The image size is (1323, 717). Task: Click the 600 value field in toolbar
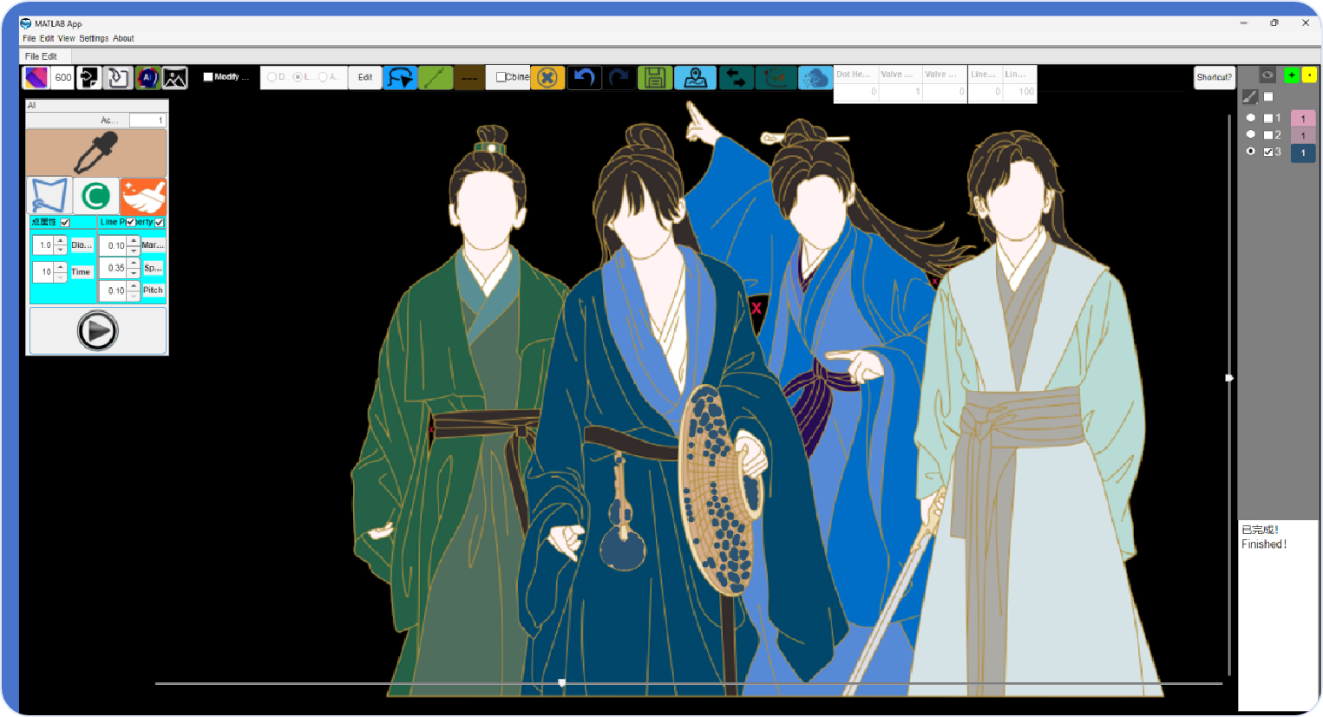63,78
